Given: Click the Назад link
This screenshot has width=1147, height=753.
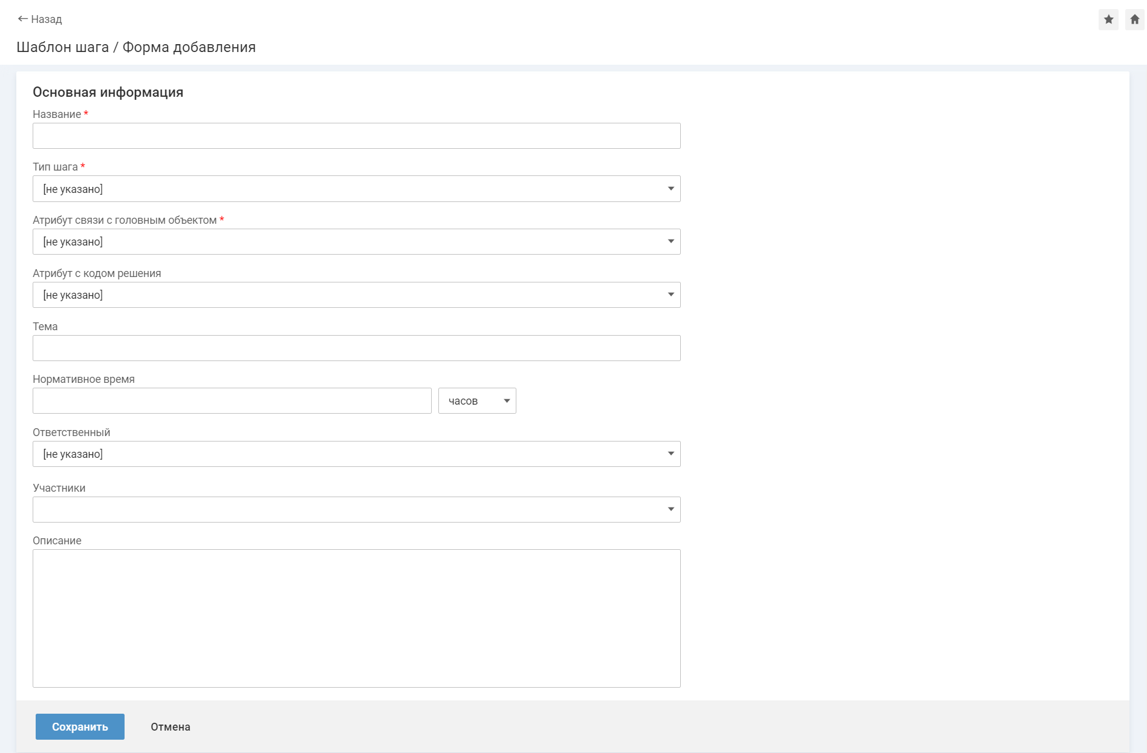Looking at the screenshot, I should coord(47,19).
